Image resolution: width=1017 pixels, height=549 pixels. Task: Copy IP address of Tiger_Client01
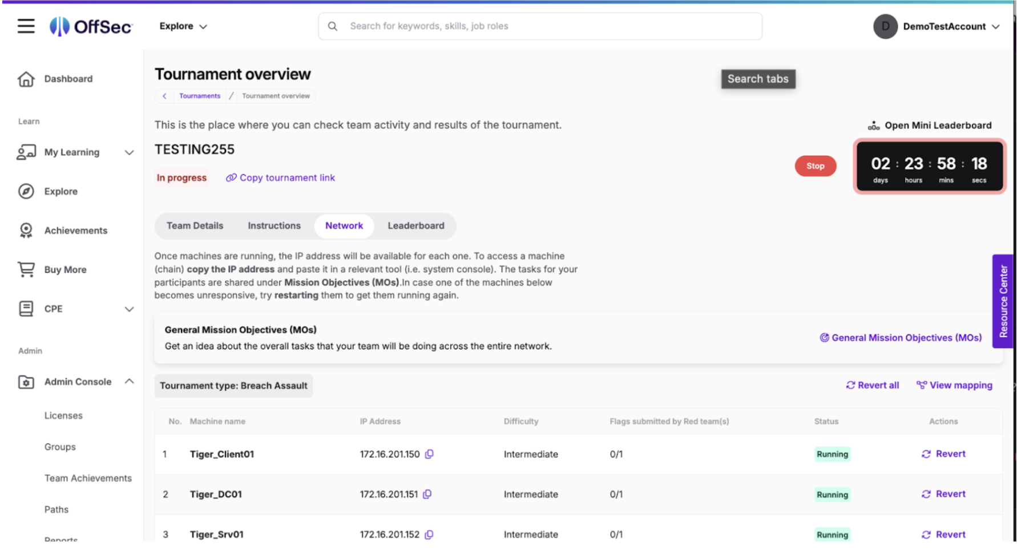(430, 454)
